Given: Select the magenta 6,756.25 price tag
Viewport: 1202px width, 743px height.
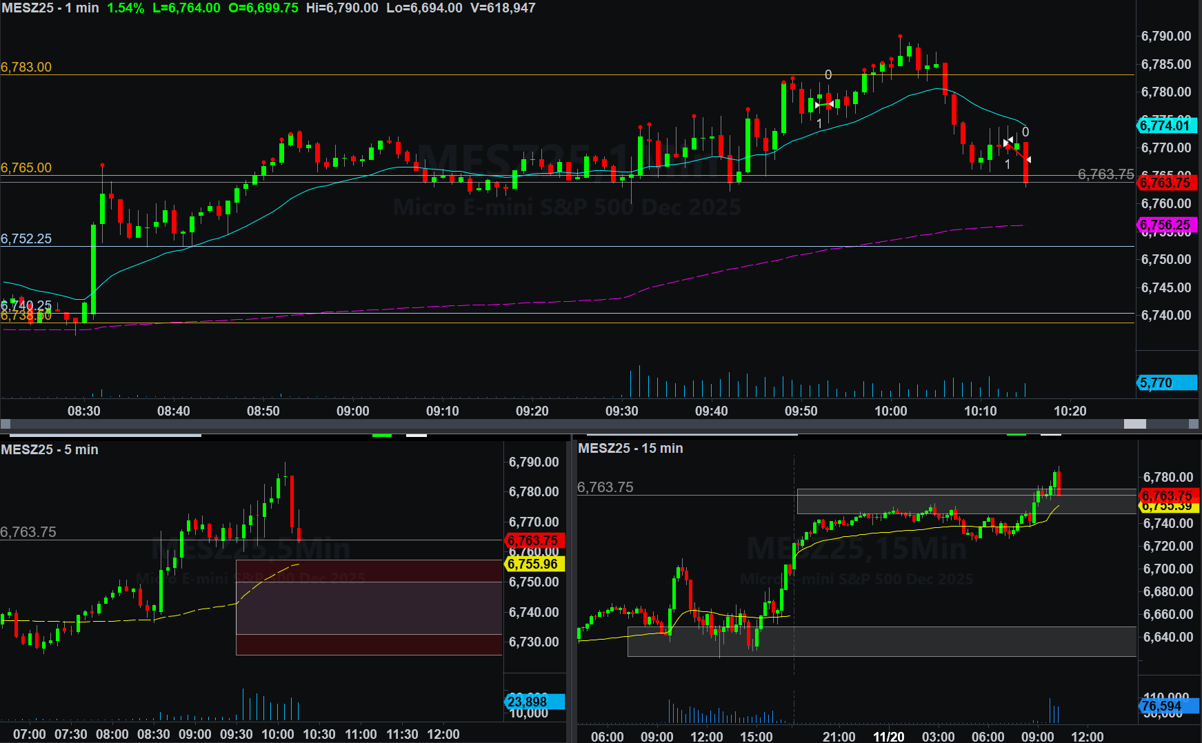Looking at the screenshot, I should (x=1165, y=225).
